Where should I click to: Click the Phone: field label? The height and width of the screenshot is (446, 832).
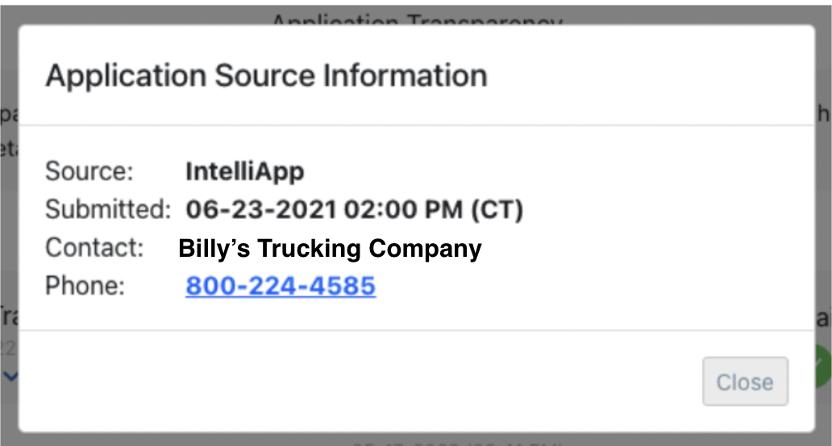coord(85,286)
